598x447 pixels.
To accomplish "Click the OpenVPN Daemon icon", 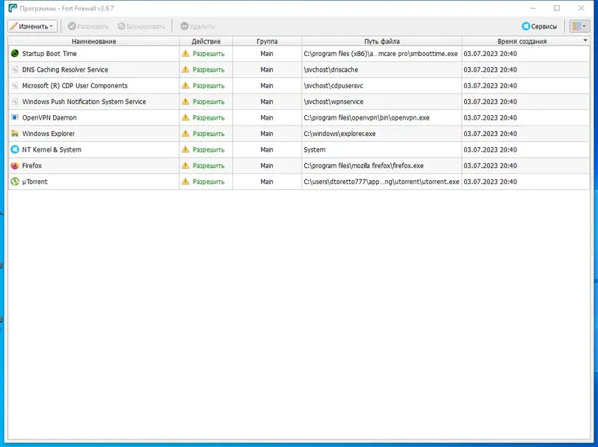I will [x=15, y=117].
